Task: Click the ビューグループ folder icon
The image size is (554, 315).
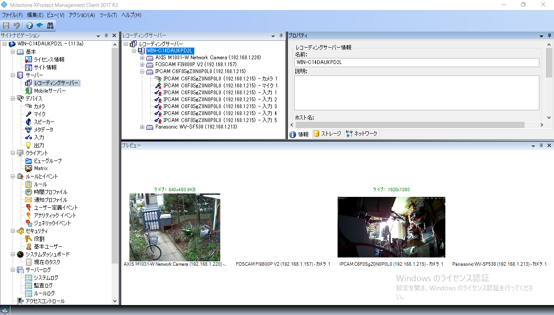Action: [29, 161]
